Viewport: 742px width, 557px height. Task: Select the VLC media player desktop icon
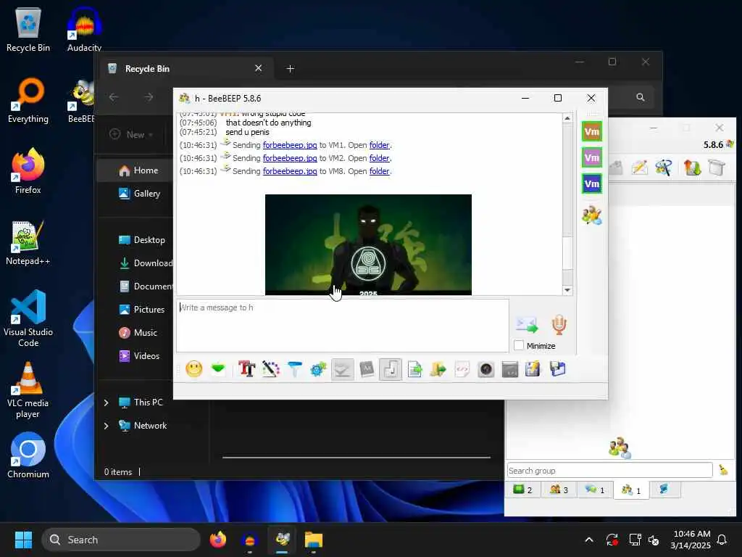click(28, 390)
